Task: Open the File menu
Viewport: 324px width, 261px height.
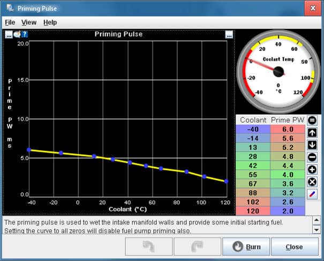Action: click(10, 23)
